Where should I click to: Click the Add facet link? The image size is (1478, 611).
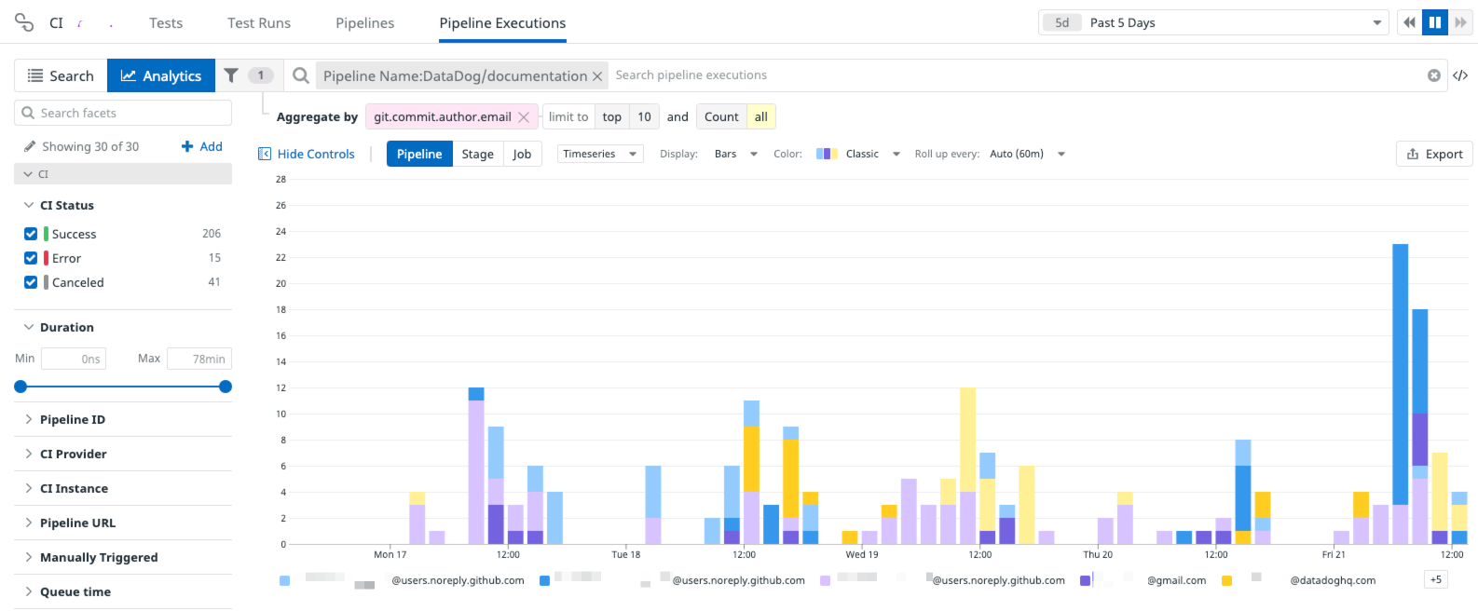(202, 146)
